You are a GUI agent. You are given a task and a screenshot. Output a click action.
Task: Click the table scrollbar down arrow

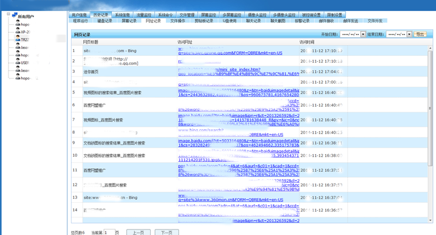[430, 220]
